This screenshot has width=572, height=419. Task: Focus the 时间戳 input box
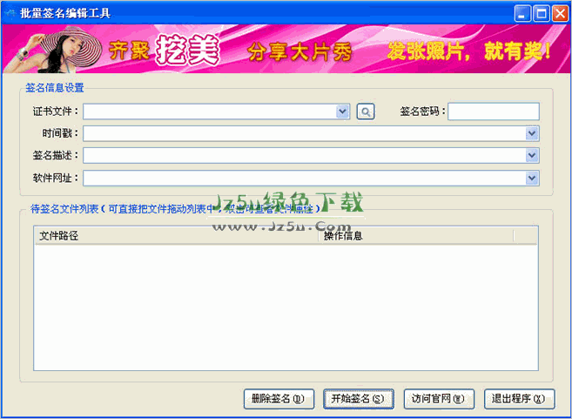coord(305,133)
